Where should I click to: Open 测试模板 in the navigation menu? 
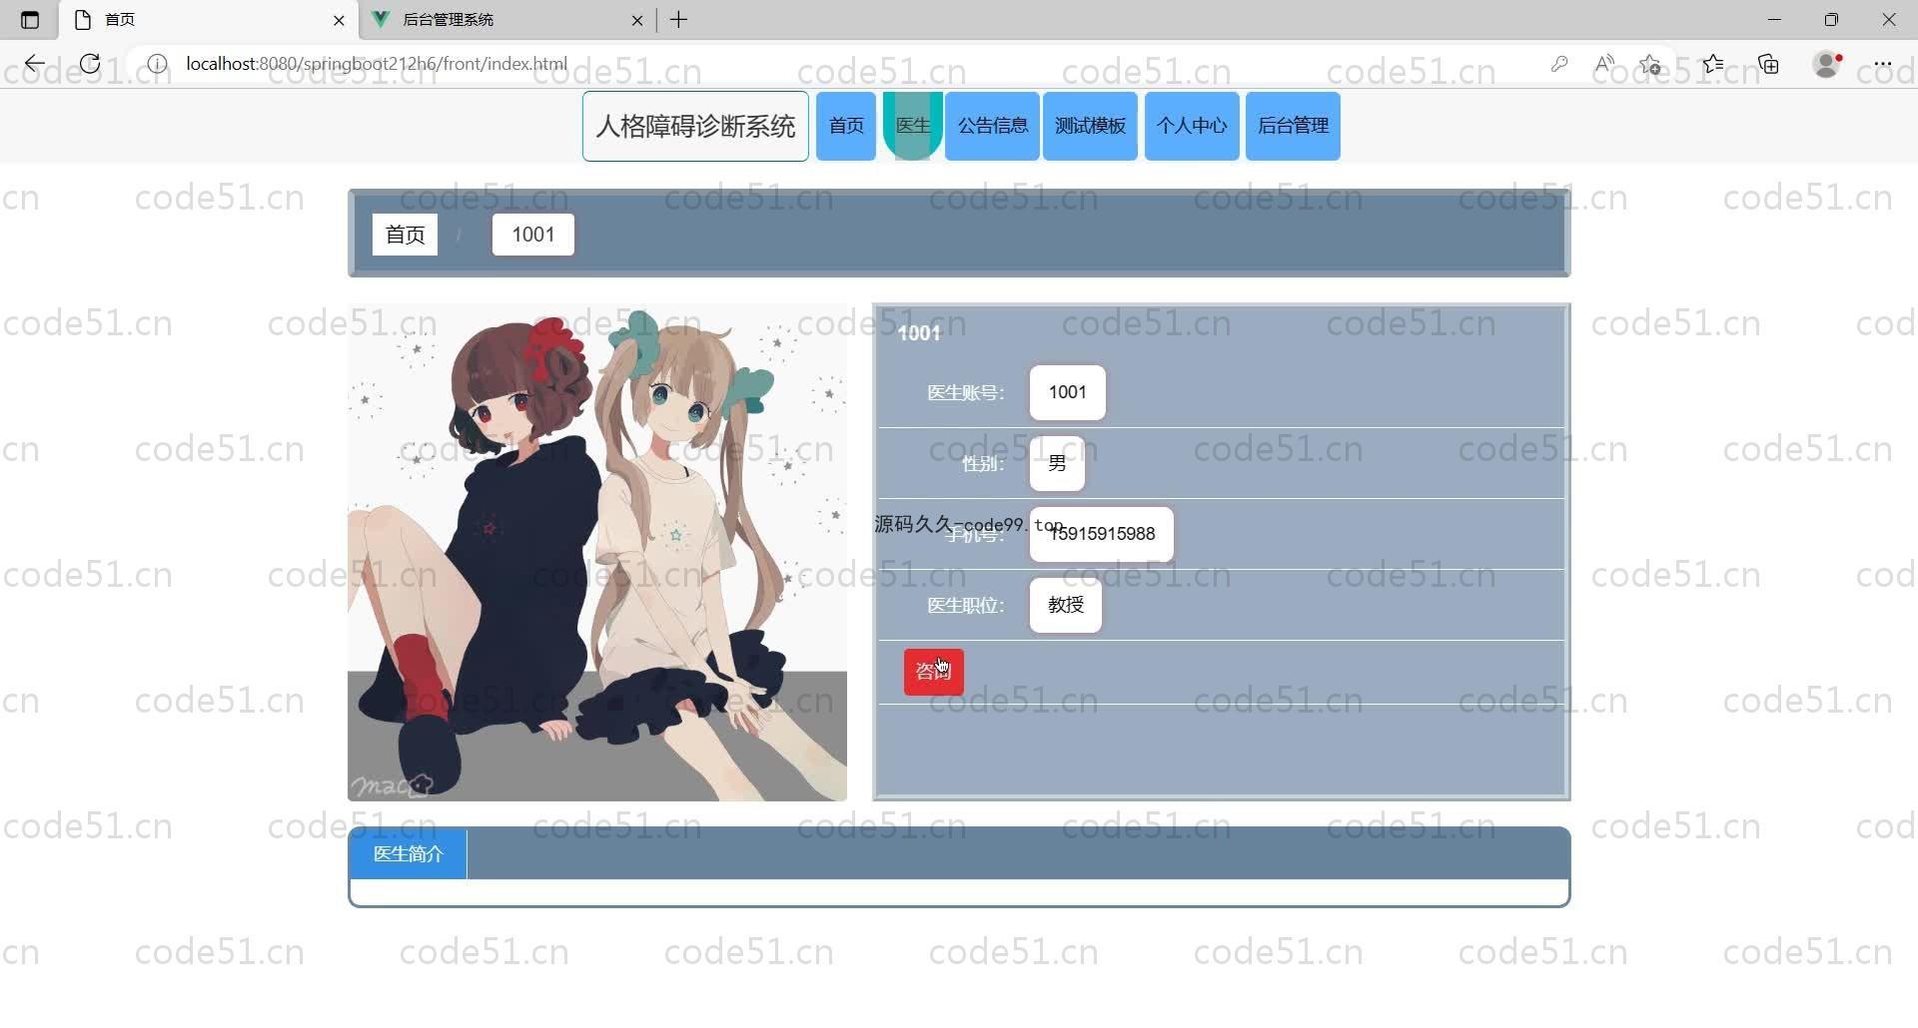click(1090, 126)
